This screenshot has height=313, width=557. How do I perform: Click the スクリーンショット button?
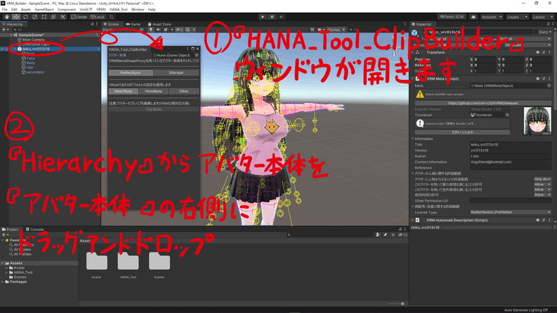(x=462, y=132)
